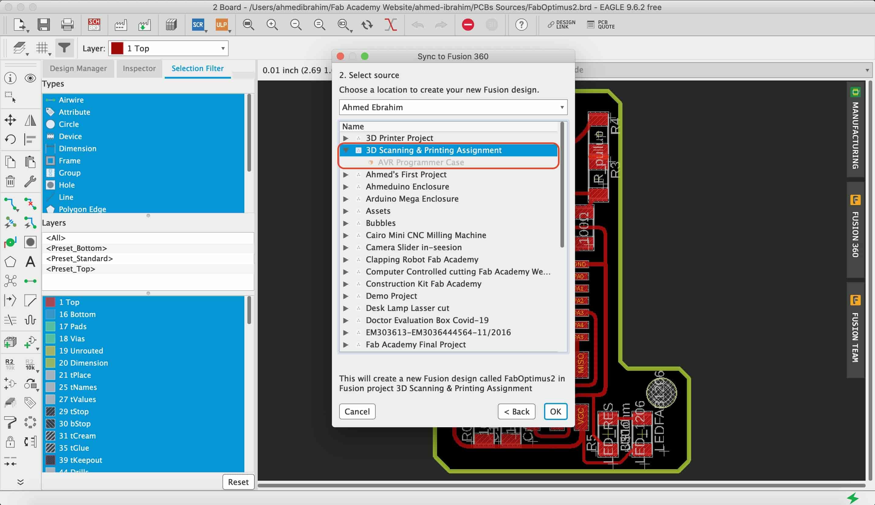The image size is (875, 505).
Task: Click the Zoom in icon
Action: coord(272,25)
